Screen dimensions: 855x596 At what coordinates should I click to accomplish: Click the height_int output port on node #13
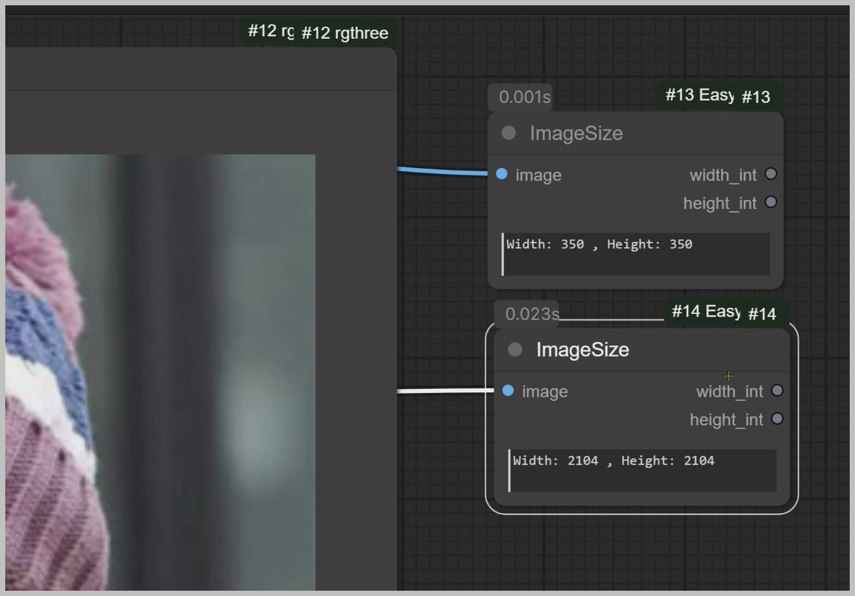pyautogui.click(x=771, y=202)
